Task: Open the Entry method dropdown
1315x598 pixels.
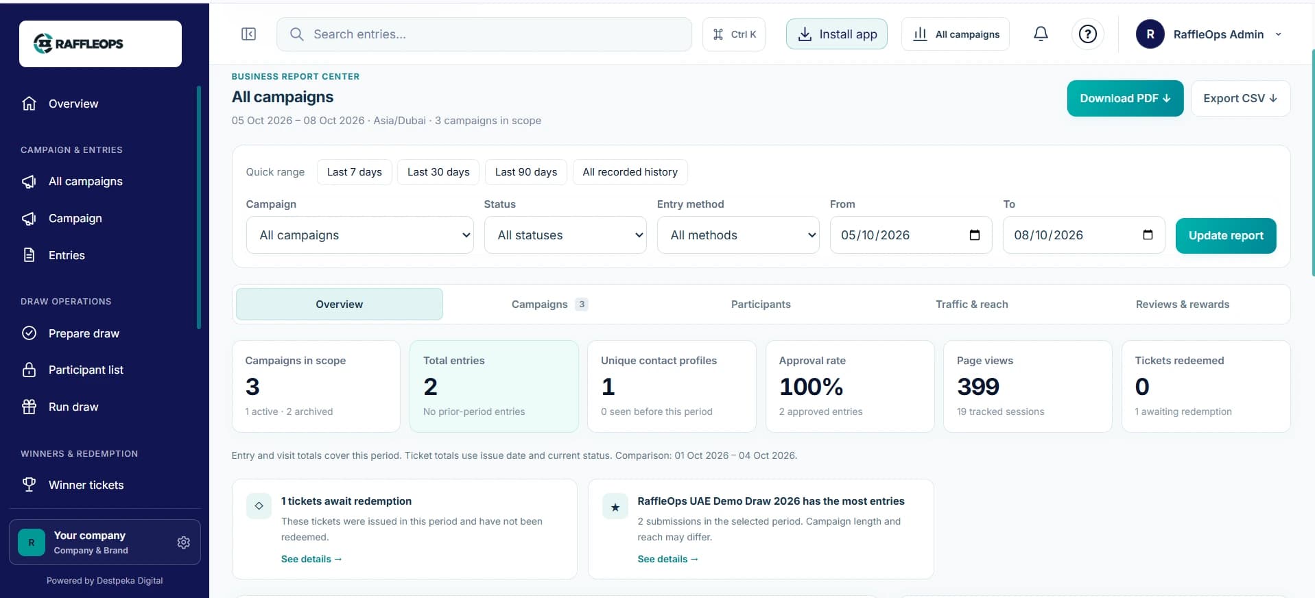Action: [738, 235]
